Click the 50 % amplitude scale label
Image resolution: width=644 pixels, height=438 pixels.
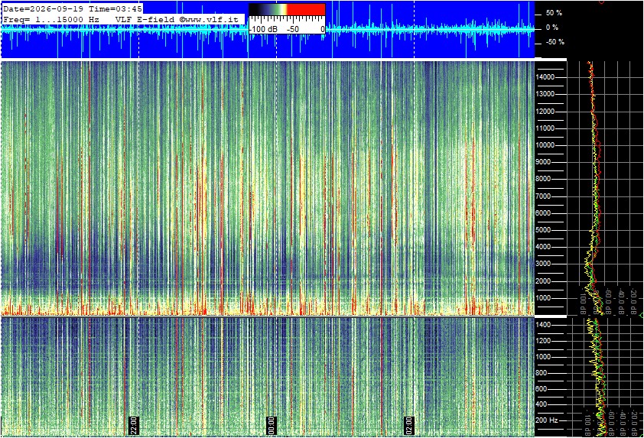(554, 13)
